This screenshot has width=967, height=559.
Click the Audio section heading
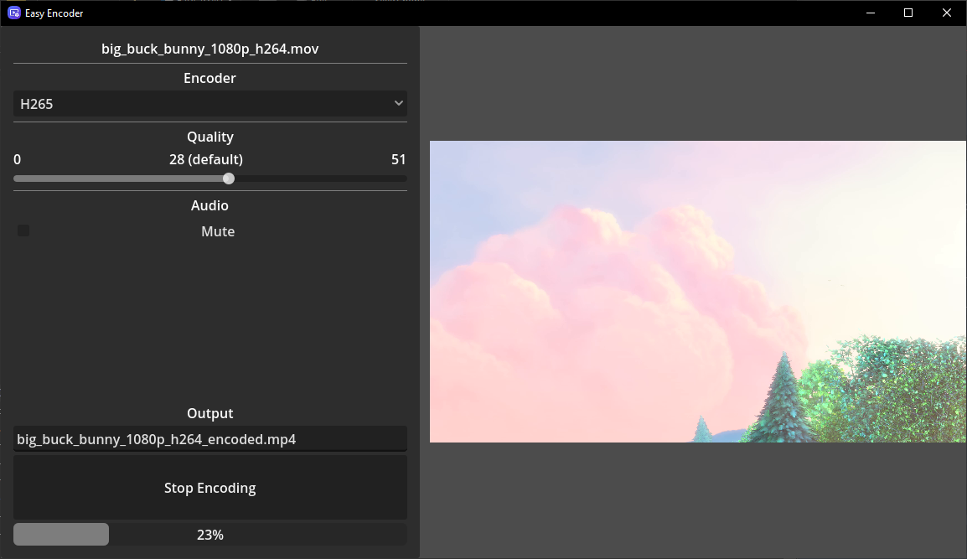point(209,205)
